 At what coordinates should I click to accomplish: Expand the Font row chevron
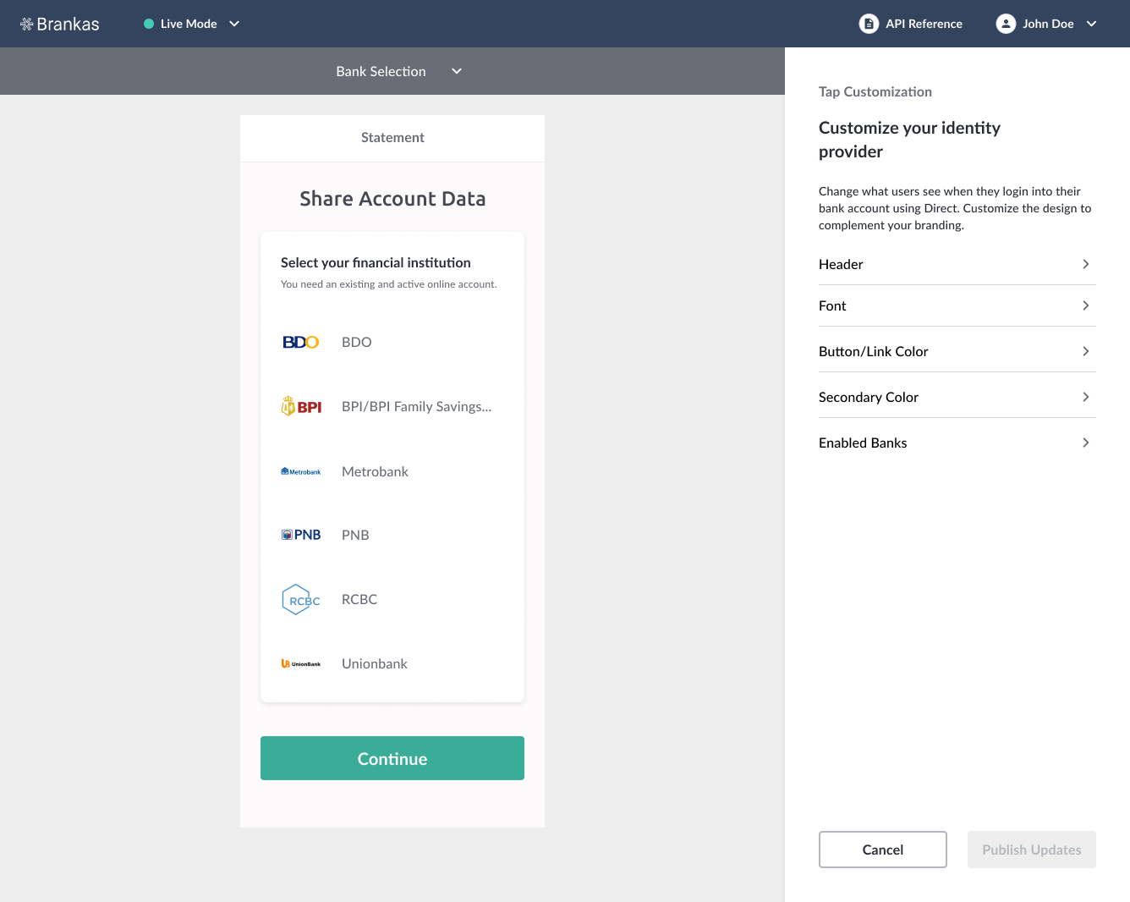tap(1086, 305)
